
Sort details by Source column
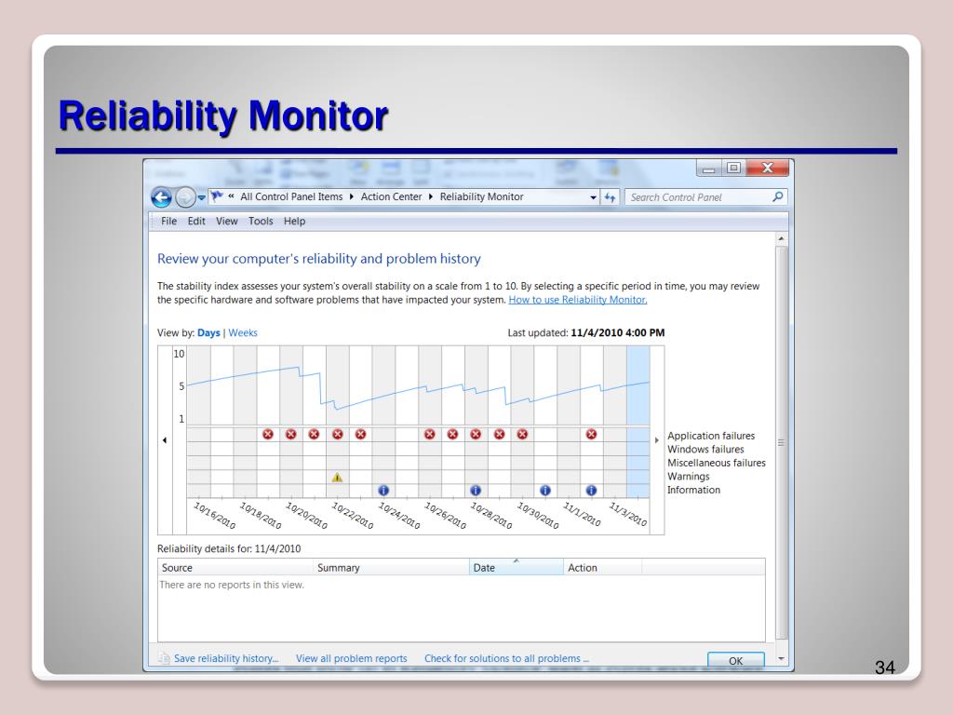[235, 567]
